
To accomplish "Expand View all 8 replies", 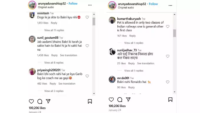I will [54, 63].
